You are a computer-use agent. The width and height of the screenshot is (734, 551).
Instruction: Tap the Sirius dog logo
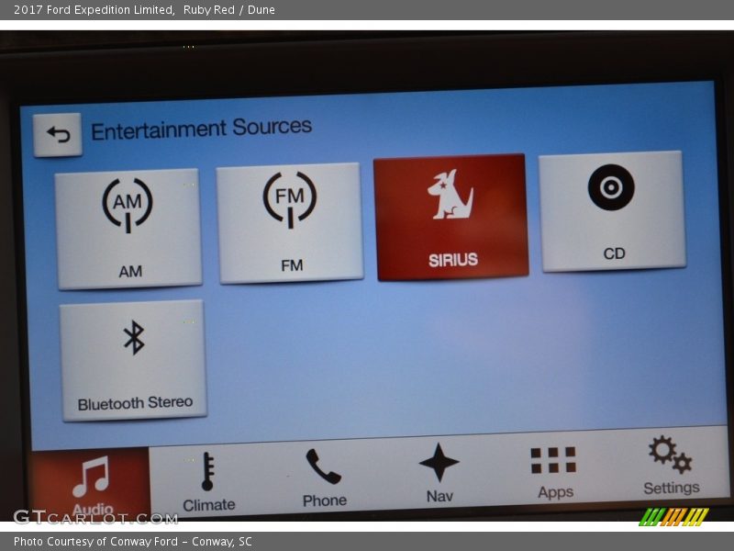point(450,195)
